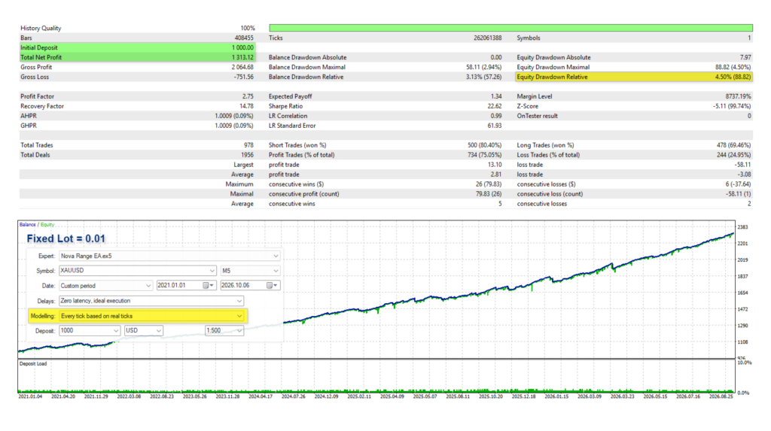Click the green History Quality progress bar
The width and height of the screenshot is (771, 431).
(511, 28)
